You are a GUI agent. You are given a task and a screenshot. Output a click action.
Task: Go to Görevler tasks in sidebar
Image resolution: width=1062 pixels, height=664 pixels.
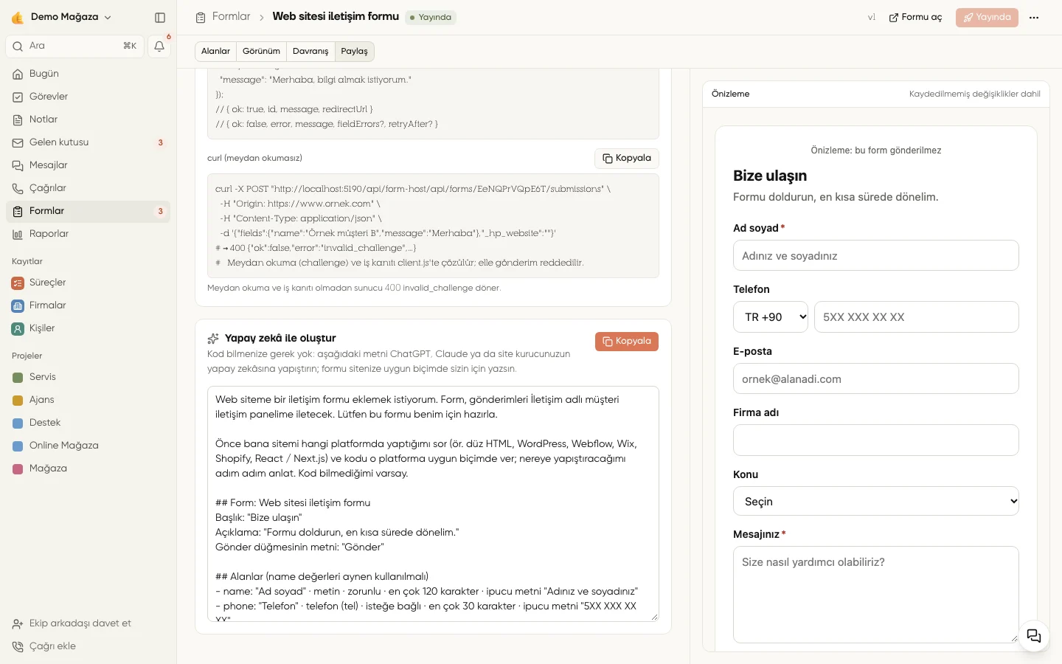click(88, 97)
